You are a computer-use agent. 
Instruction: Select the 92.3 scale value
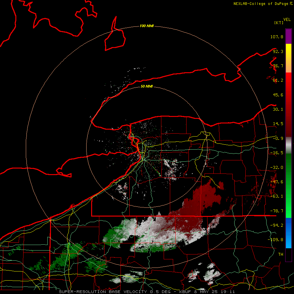[278, 51]
